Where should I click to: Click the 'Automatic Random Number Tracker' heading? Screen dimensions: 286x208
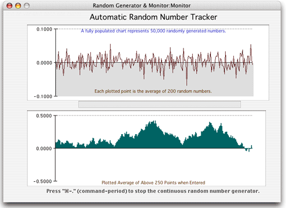153,17
